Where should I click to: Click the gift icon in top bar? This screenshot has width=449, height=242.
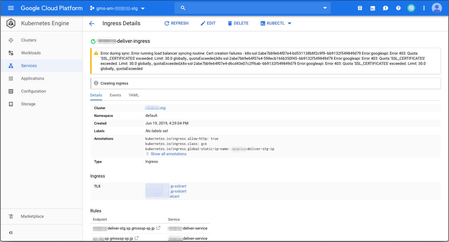click(360, 8)
